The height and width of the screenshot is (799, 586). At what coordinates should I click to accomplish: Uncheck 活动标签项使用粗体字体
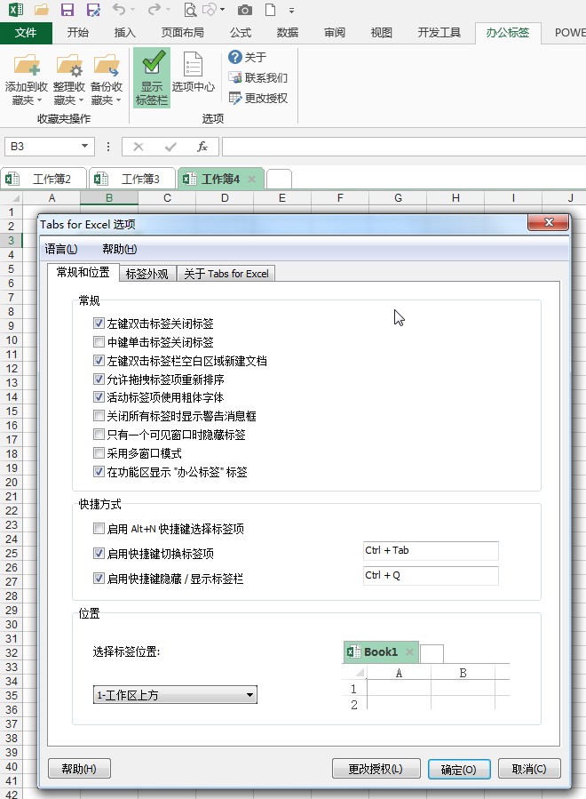click(x=99, y=397)
